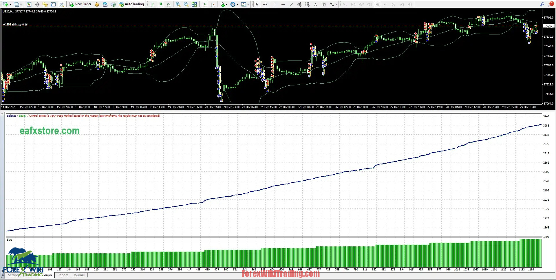The width and height of the screenshot is (556, 280).
Task: Show the Navigator panel with star folder icon
Action: pyautogui.click(x=45, y=4)
